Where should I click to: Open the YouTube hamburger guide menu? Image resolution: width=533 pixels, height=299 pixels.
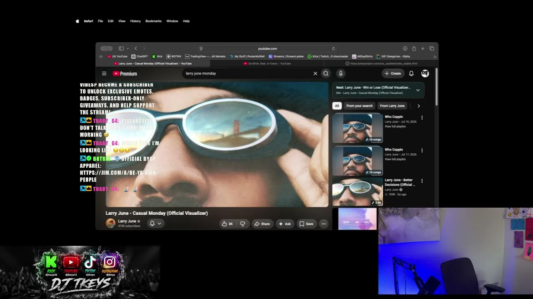[104, 74]
